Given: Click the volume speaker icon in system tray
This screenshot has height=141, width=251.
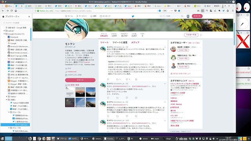Looking at the screenshot, I should tap(213, 139).
